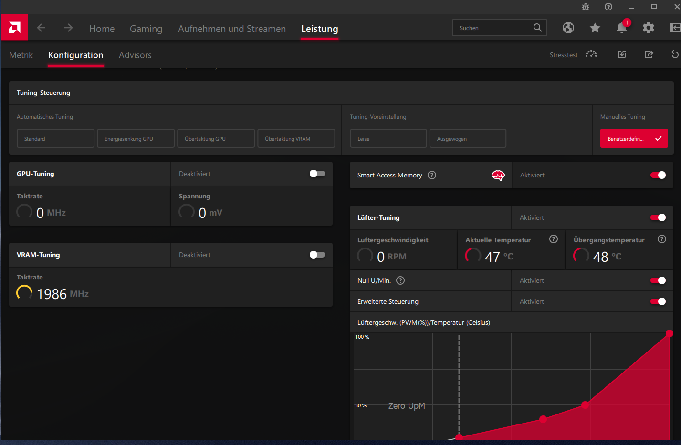Switch to the Metrik subtab

(x=21, y=55)
